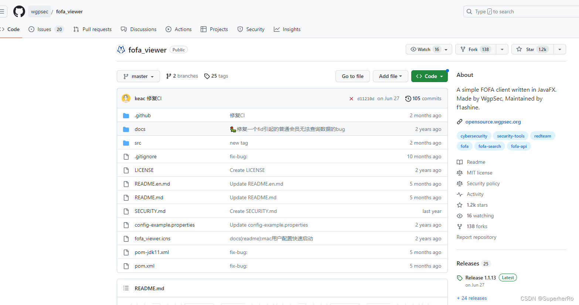
Task: Focus the Type / to search field
Action: pos(521,11)
